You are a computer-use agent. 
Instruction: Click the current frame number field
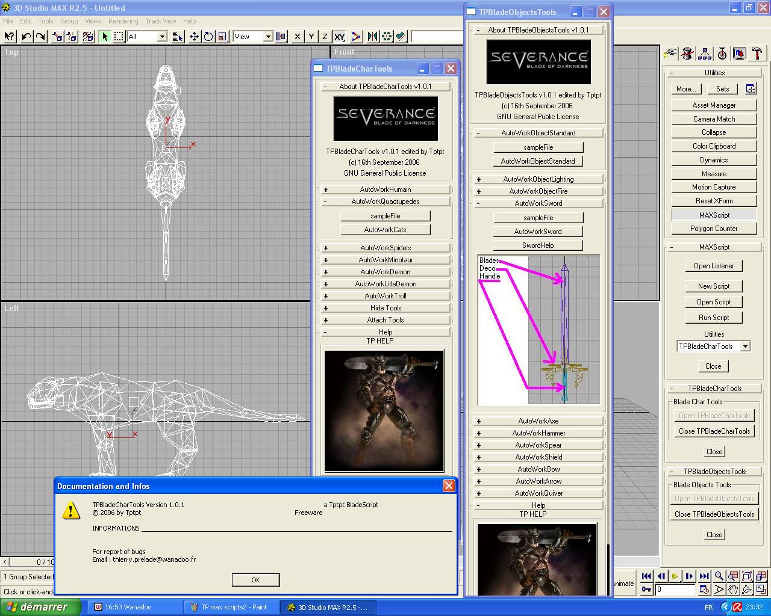tap(676, 590)
